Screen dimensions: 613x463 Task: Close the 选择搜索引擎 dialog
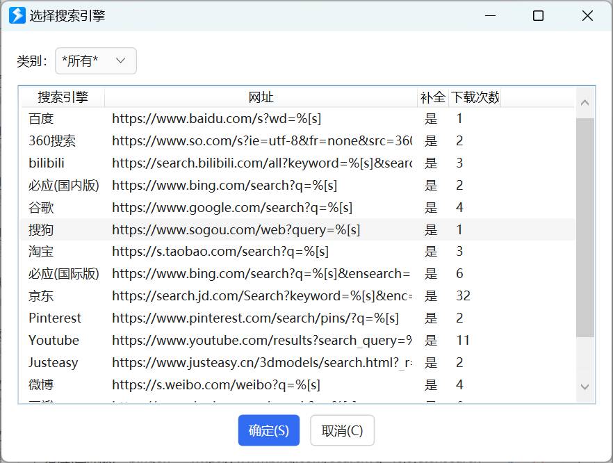tap(587, 15)
